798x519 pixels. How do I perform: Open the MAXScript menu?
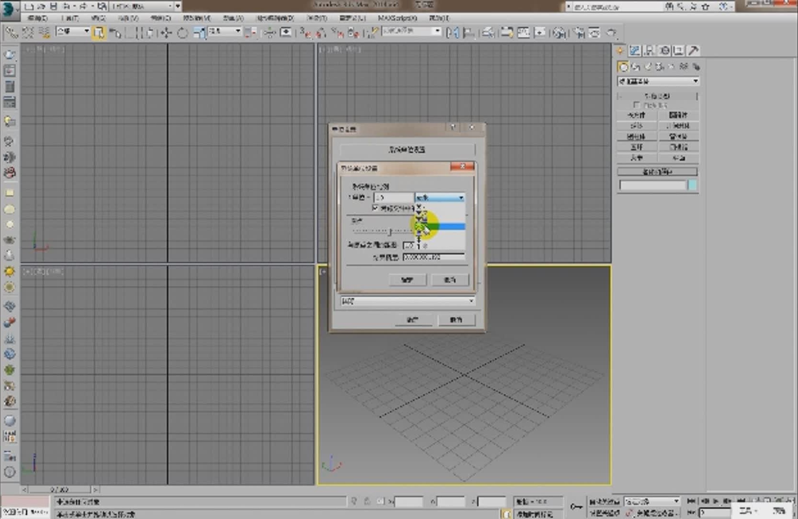pos(398,18)
